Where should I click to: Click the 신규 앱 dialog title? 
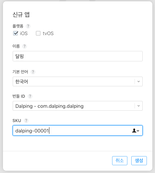21,15
